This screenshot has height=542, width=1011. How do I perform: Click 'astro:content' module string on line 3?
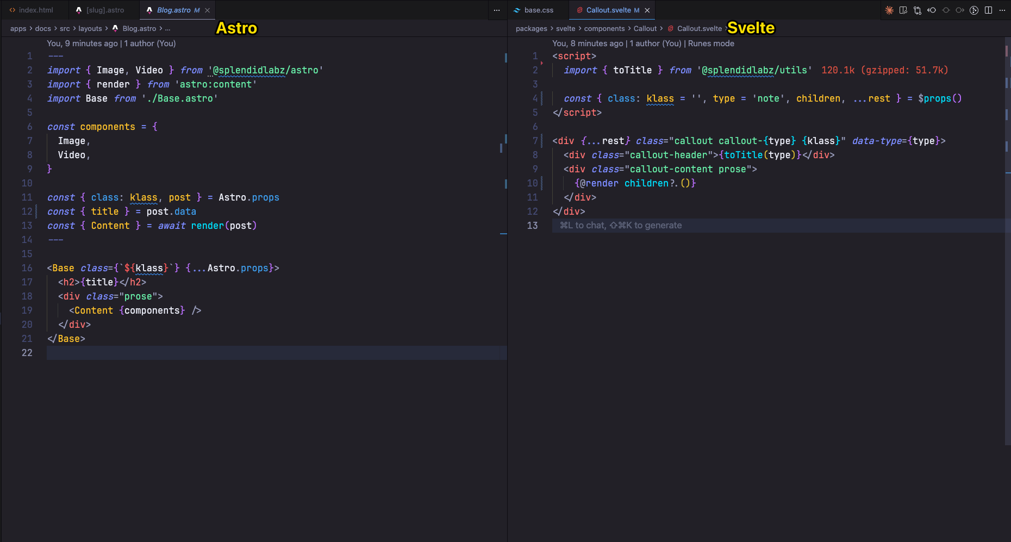click(x=215, y=84)
